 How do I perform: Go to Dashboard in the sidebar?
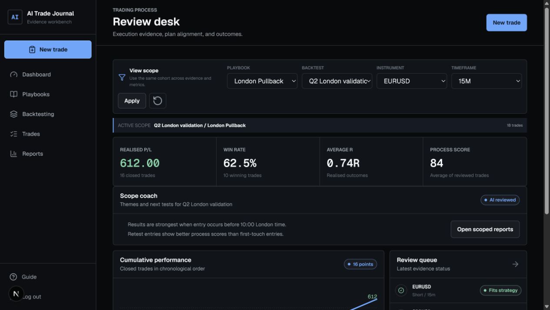tap(48, 74)
